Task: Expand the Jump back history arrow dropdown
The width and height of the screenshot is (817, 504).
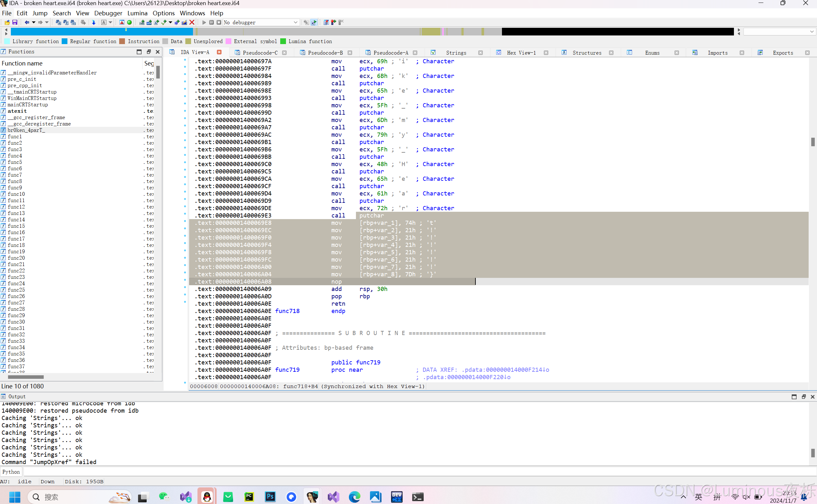Action: click(x=34, y=22)
